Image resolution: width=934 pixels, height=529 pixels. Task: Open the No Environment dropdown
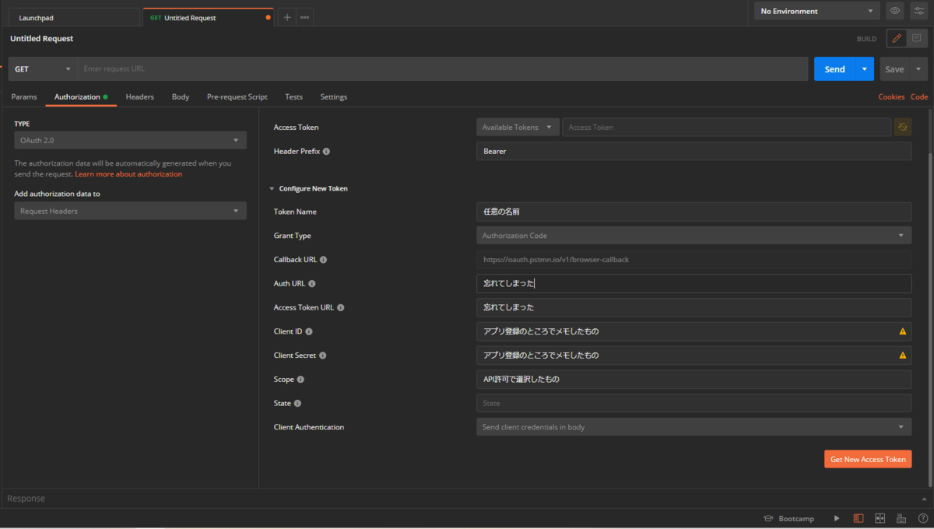click(x=817, y=11)
